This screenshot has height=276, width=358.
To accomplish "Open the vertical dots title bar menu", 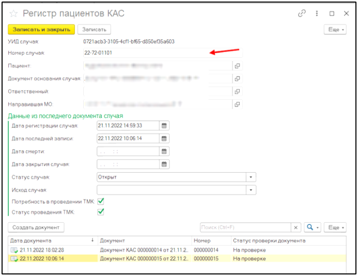I will click(317, 13).
